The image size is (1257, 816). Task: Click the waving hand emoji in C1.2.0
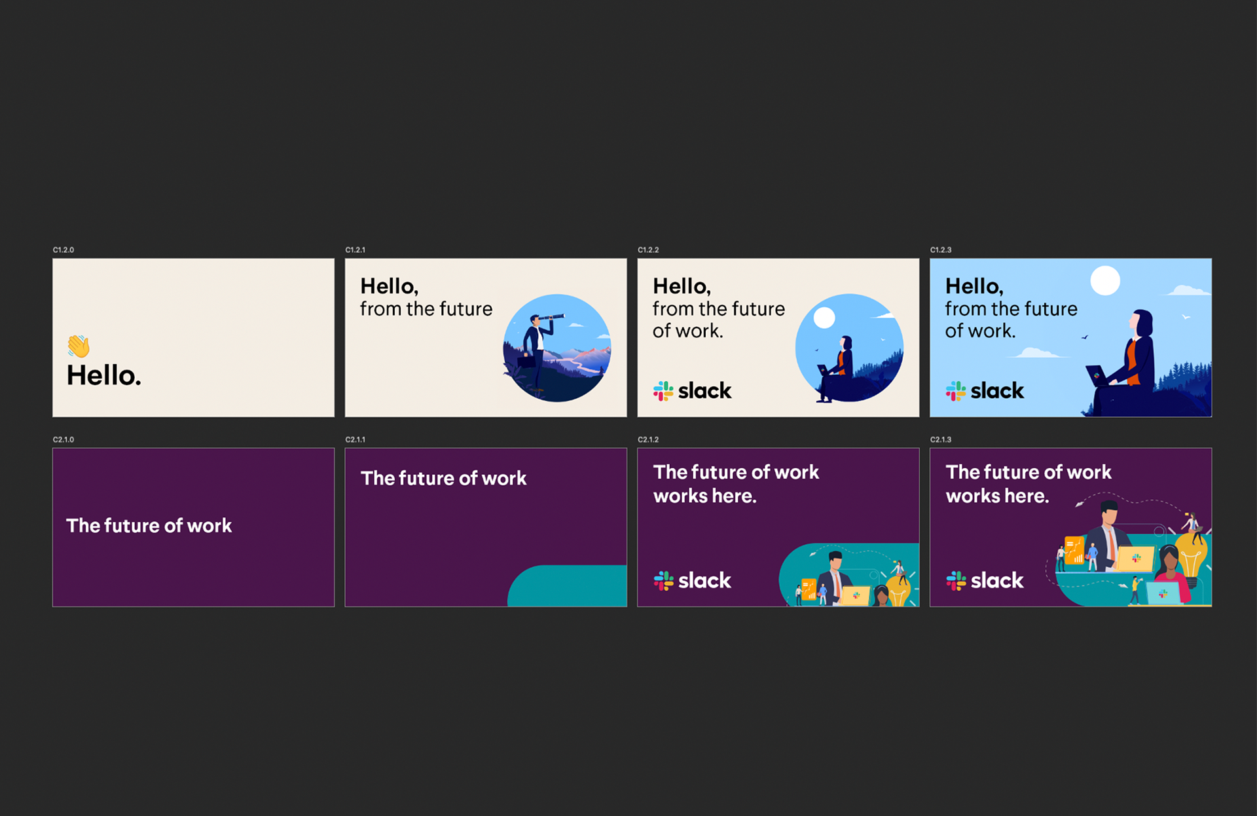click(79, 345)
